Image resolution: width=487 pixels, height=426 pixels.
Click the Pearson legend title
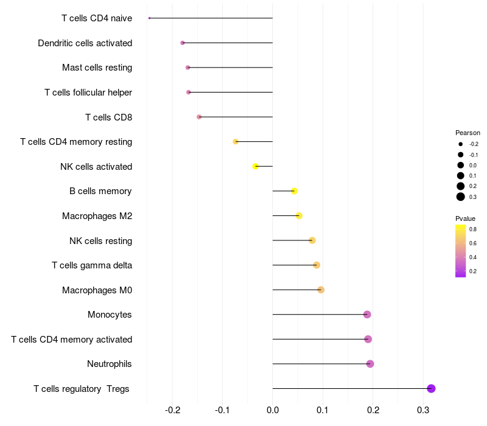468,133
